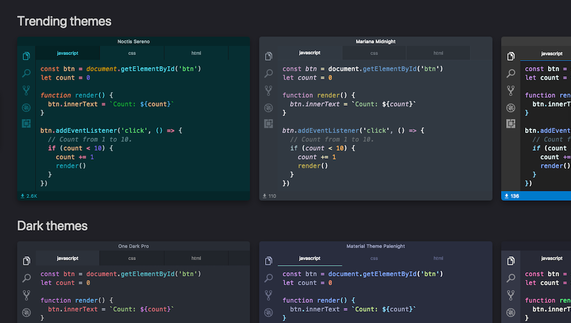Image resolution: width=571 pixels, height=323 pixels.
Task: Select javascript tab in Noctis Sereno preview
Action: pos(67,53)
